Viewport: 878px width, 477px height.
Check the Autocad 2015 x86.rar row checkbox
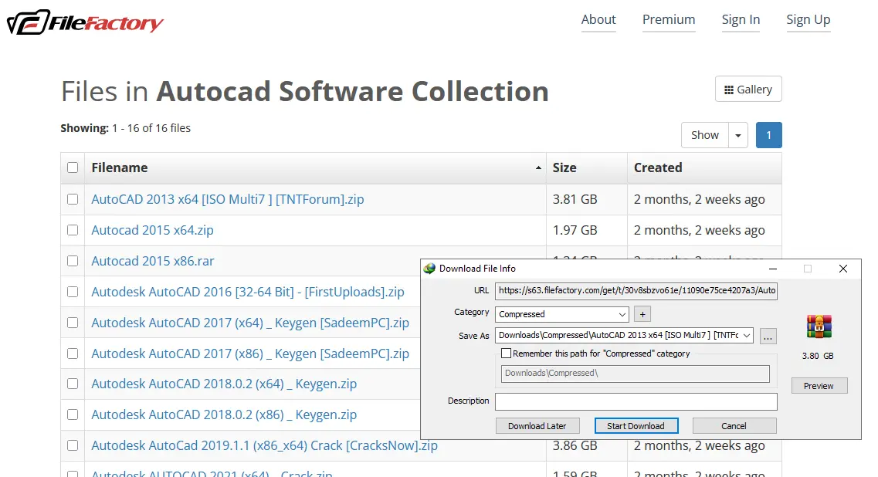(x=73, y=260)
